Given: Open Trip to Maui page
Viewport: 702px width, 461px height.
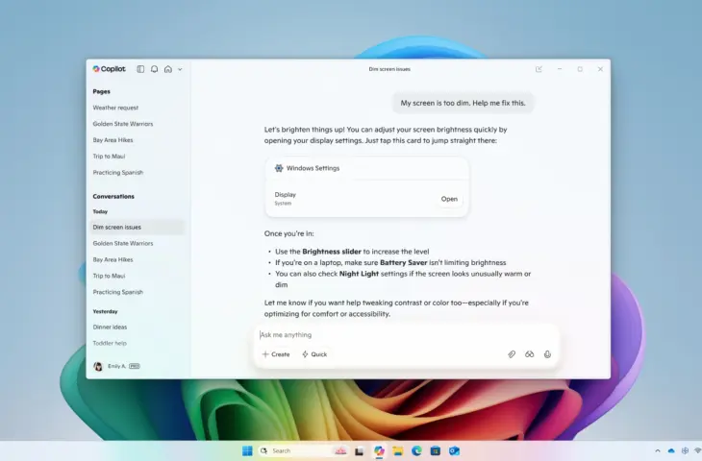Looking at the screenshot, I should 109,156.
